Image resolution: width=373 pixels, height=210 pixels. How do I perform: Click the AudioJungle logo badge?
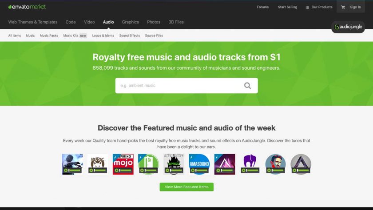(x=348, y=27)
